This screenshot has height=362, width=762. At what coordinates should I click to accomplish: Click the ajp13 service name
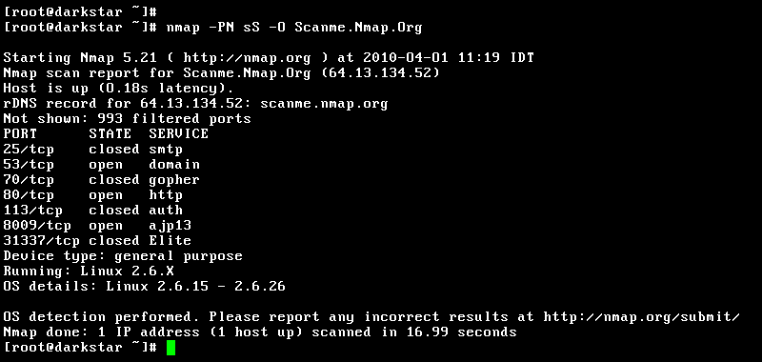pyautogui.click(x=170, y=226)
